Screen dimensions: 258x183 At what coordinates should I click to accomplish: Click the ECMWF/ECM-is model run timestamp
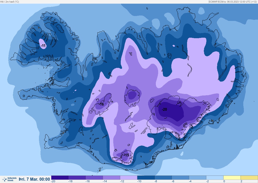click(233, 2)
